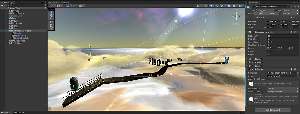Toggle scene effects icon
Screen dimensions: 300x114
(221, 6)
